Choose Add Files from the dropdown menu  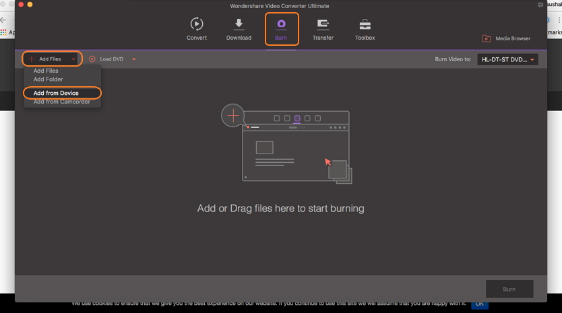[46, 71]
